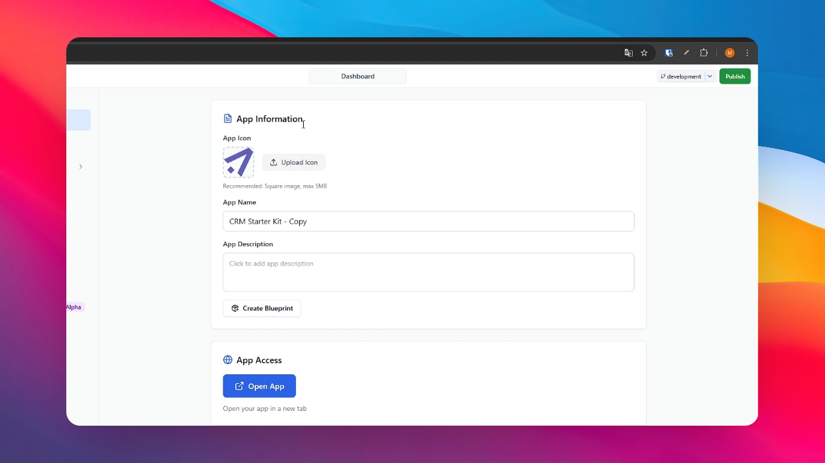Open the browser Extensions puzzle icon
This screenshot has height=463, width=825.
[704, 53]
